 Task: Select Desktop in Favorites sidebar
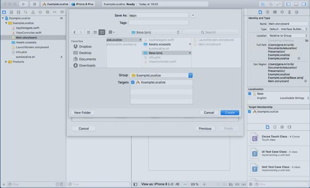(x=85, y=53)
